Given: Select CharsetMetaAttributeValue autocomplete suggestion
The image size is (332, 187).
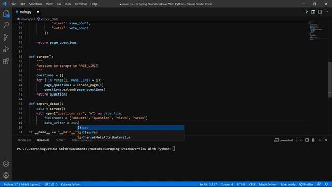Looking at the screenshot, I should coord(130,137).
